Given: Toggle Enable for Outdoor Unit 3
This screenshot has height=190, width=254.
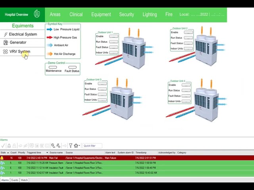Looking at the screenshot, I should click(102, 84).
